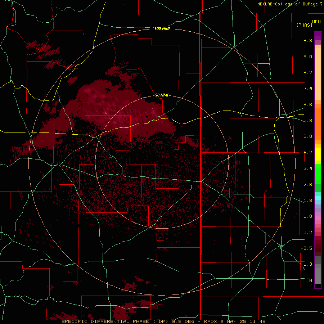Click the 5.0 scale value
Viewport: 324px width, 324px height.
point(308,136)
